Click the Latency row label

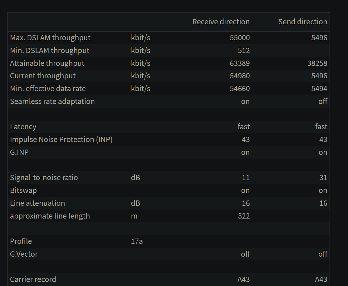[x=23, y=126]
